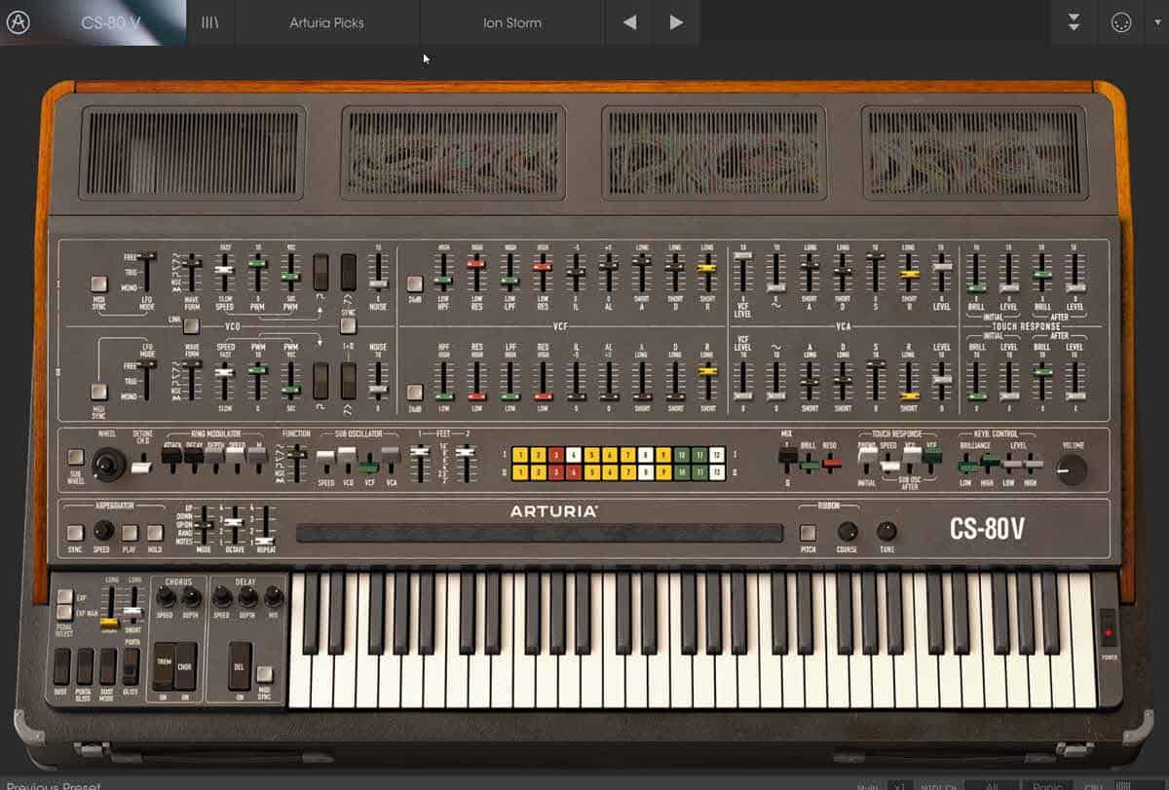Image resolution: width=1169 pixels, height=790 pixels.
Task: Toggle the arpeggiator Play button
Action: point(130,532)
